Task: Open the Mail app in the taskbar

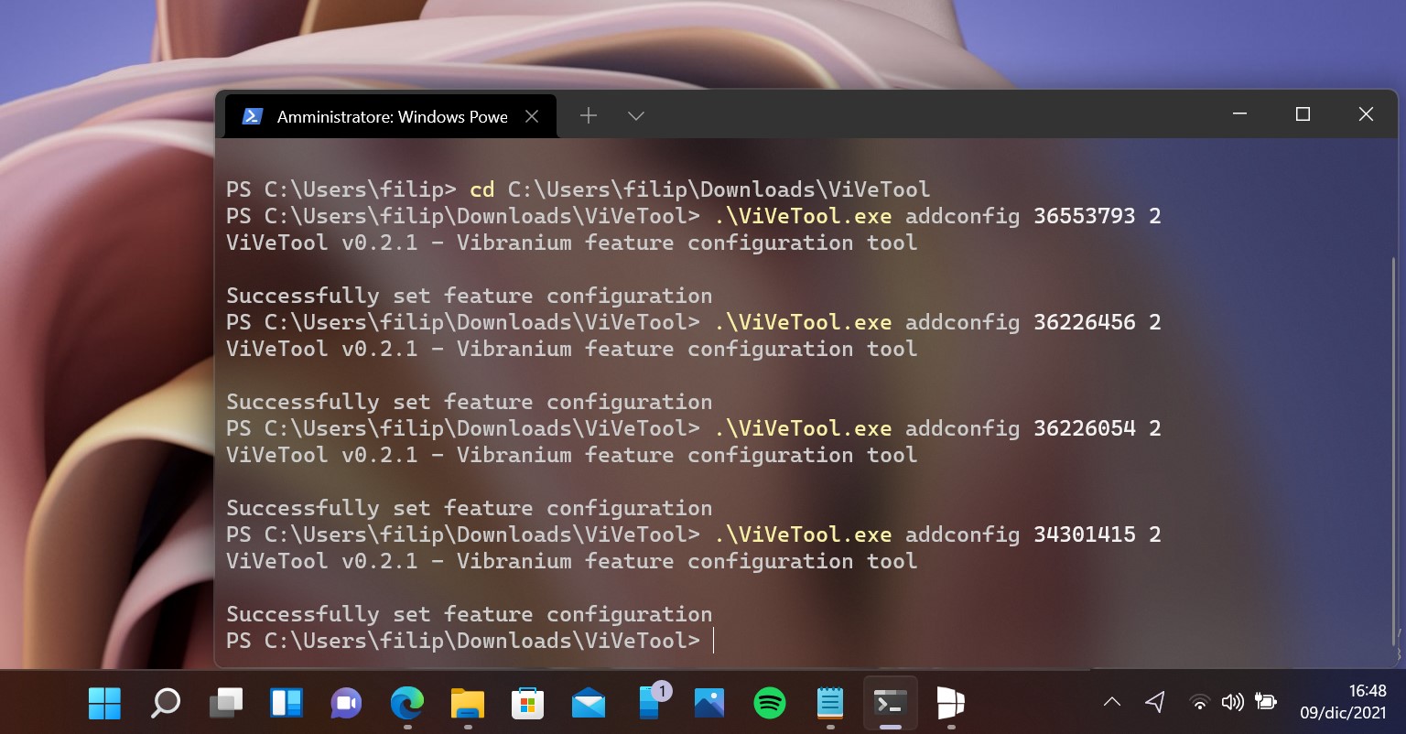Action: coord(588,703)
